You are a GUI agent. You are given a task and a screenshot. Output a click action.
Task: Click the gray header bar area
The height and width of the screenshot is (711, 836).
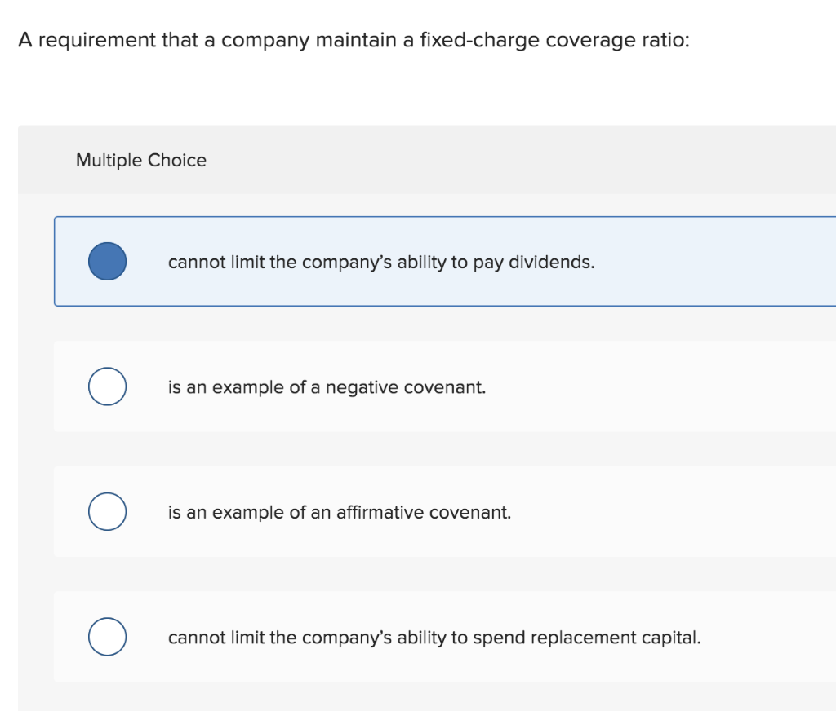(490, 160)
